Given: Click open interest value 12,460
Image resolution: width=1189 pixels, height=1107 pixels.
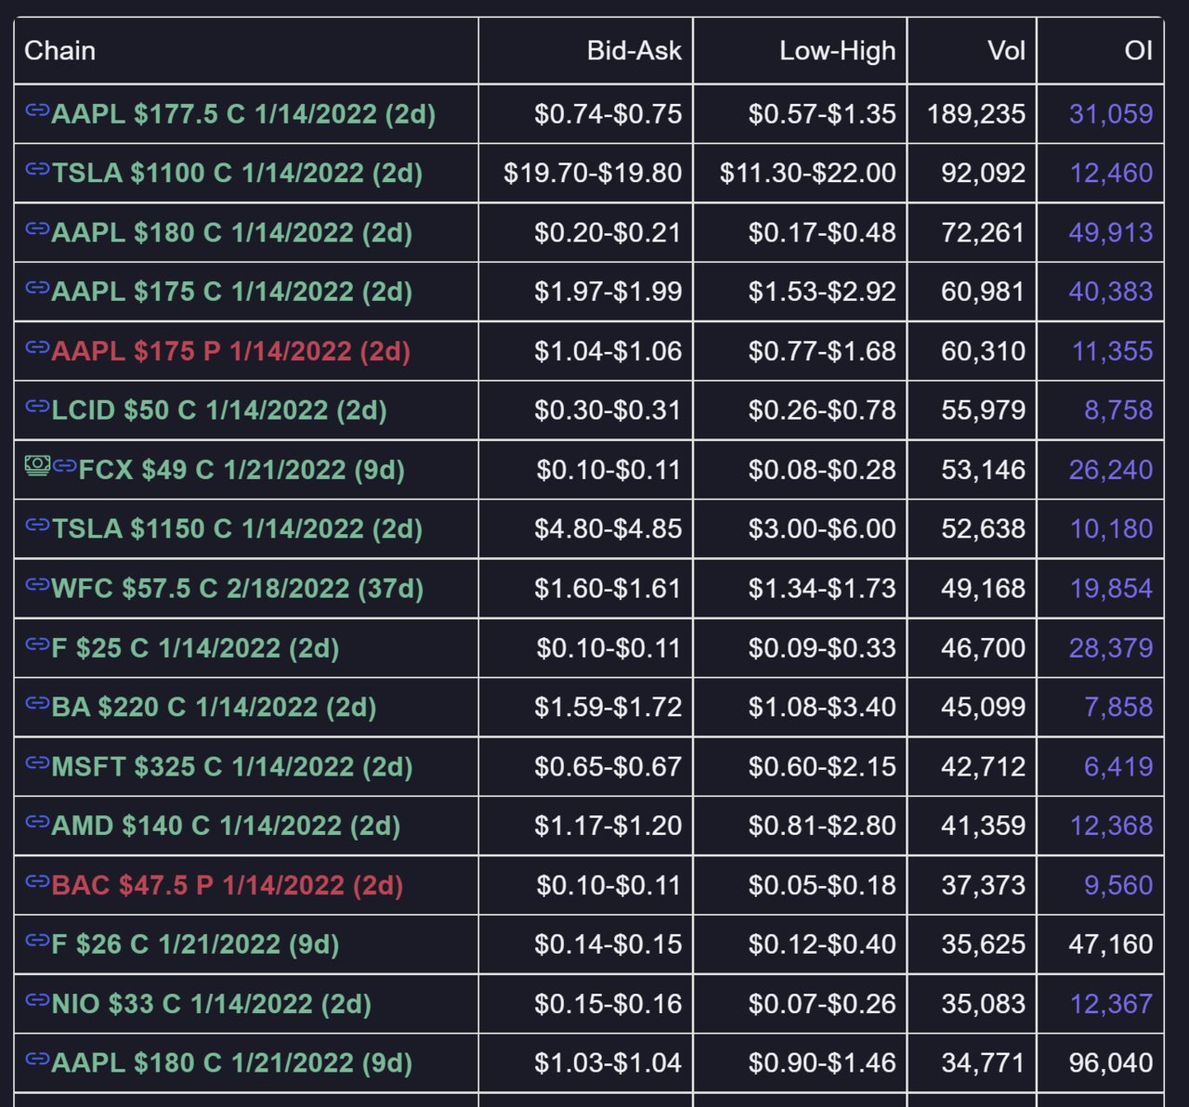Looking at the screenshot, I should (1111, 174).
